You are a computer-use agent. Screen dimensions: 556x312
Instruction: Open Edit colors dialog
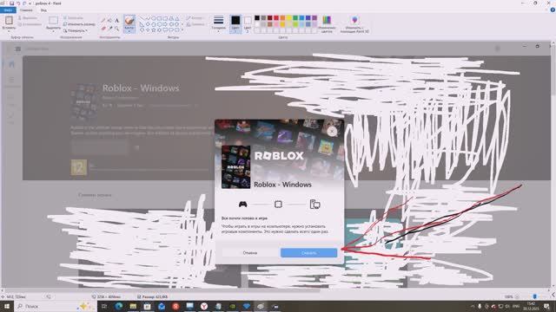click(327, 24)
